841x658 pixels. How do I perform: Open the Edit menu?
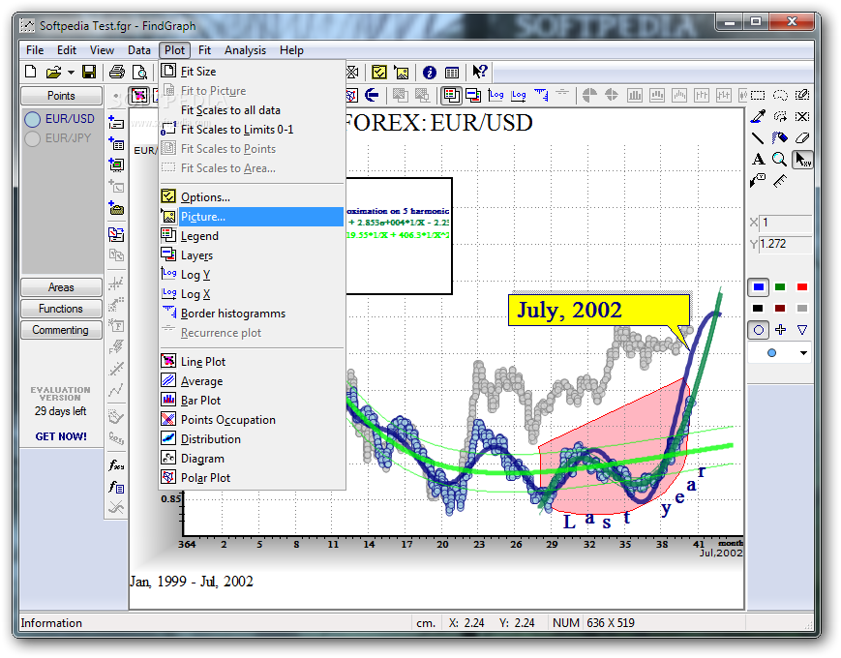(67, 50)
